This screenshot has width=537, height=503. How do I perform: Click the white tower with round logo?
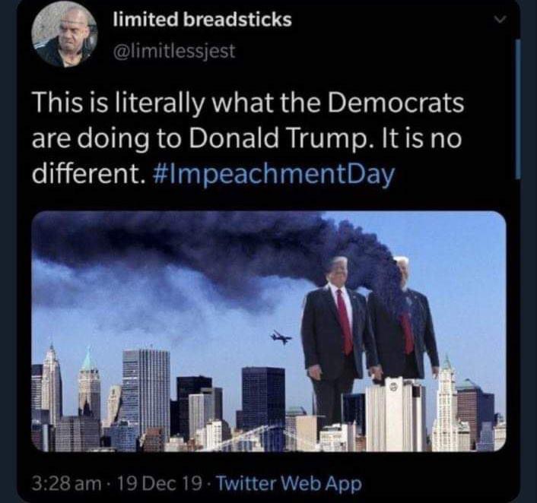(396, 415)
